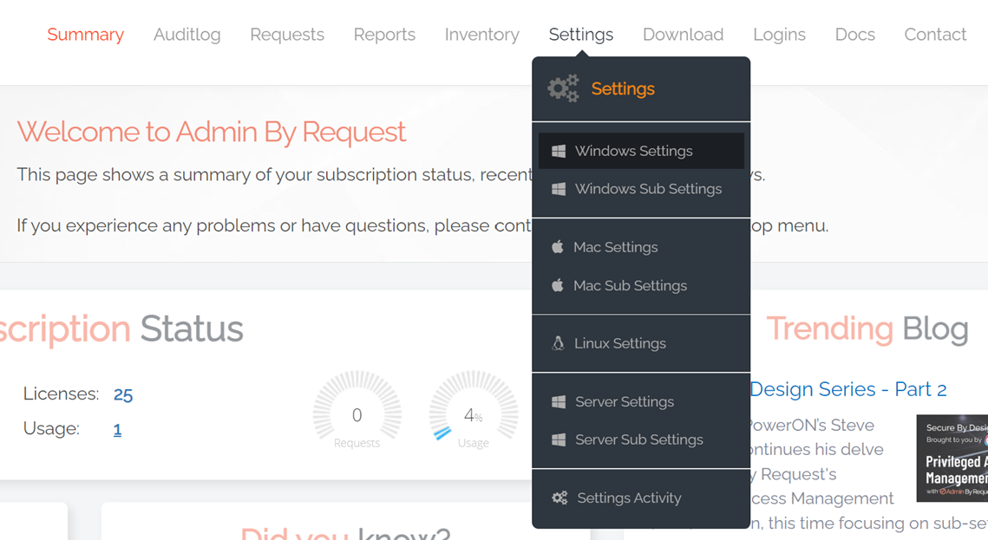Click the Apple icon beside Mac Settings
988x540 pixels.
click(558, 247)
